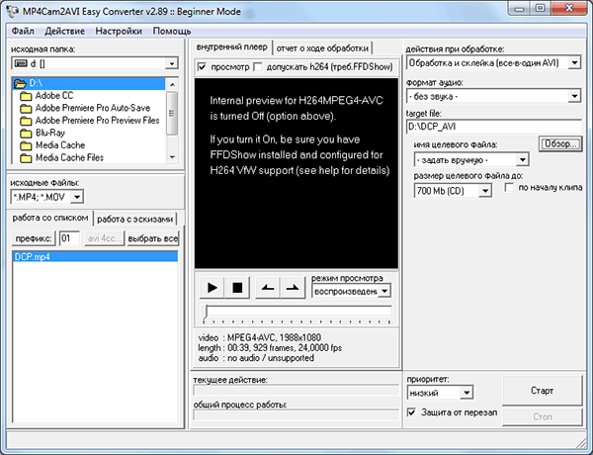Click the audio: no audio / unsupported line

click(256, 358)
